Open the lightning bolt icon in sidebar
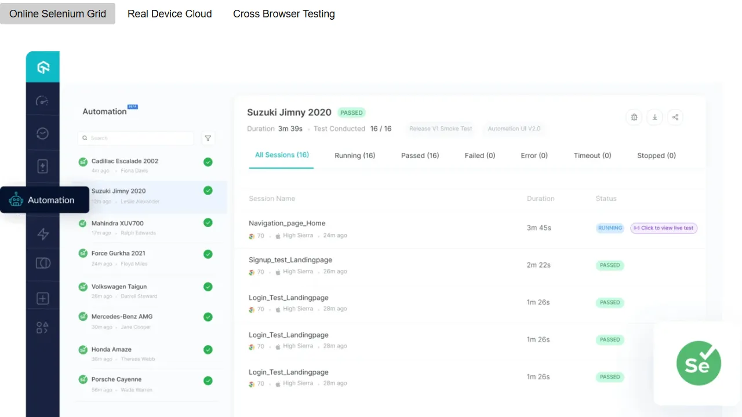 (x=43, y=234)
